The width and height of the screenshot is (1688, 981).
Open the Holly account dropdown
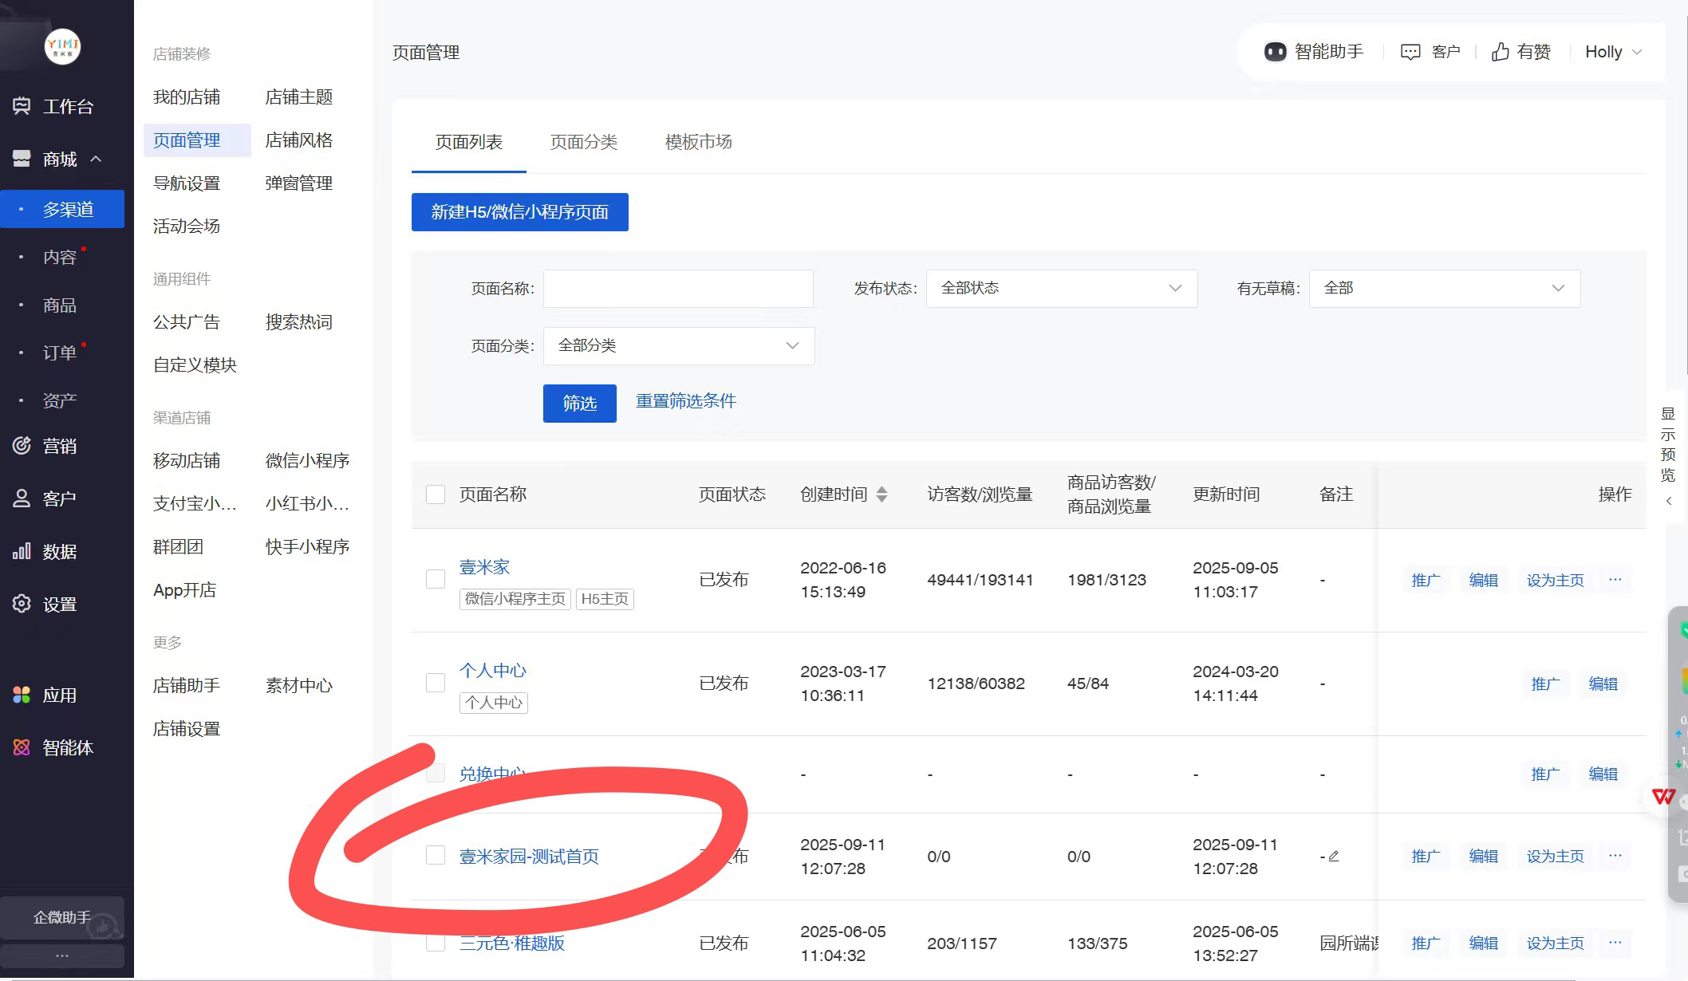coord(1613,52)
